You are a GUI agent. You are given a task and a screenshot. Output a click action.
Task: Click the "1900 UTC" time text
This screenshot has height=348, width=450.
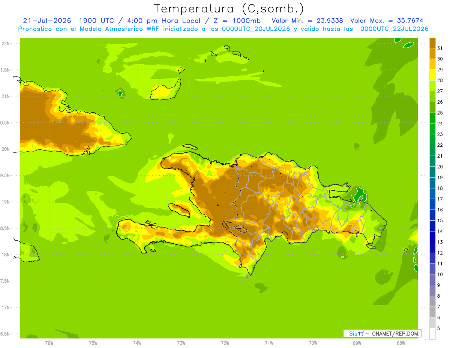click(97, 21)
